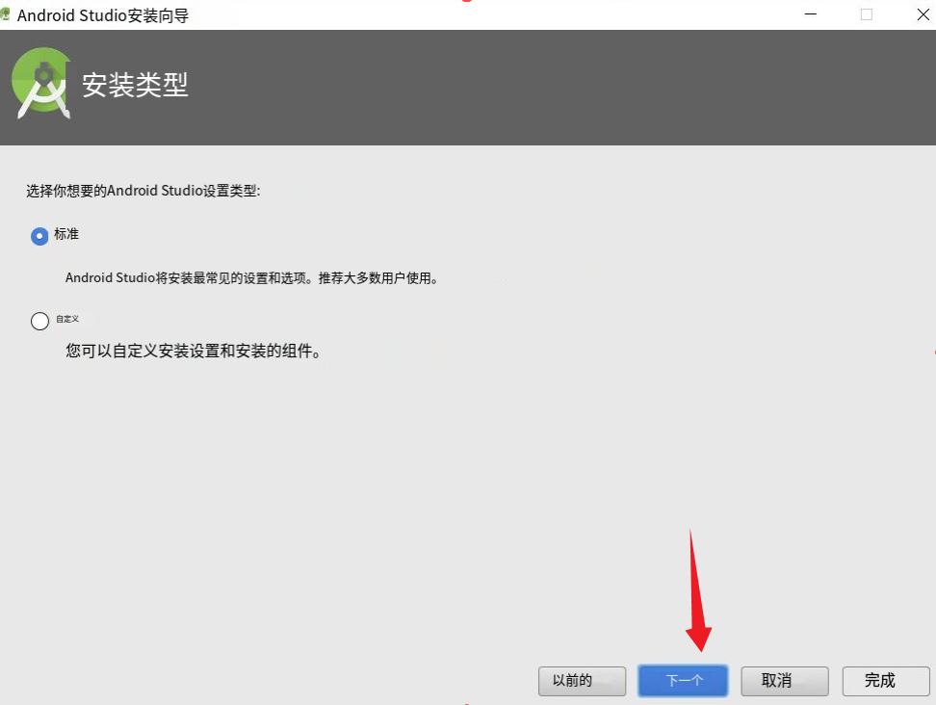The width and height of the screenshot is (936, 705).
Task: Minimize the Android Studio setup wizard window
Action: (x=810, y=14)
